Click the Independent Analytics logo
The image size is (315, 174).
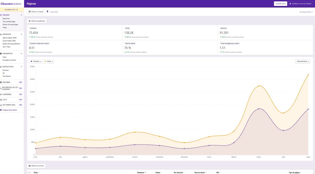click(11, 4)
